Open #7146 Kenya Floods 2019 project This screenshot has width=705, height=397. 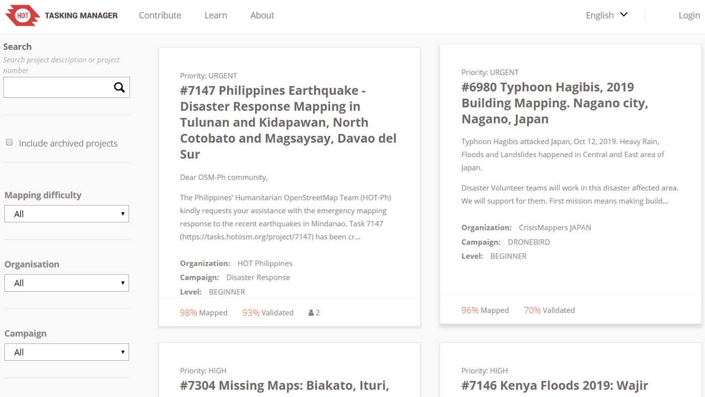click(x=554, y=385)
